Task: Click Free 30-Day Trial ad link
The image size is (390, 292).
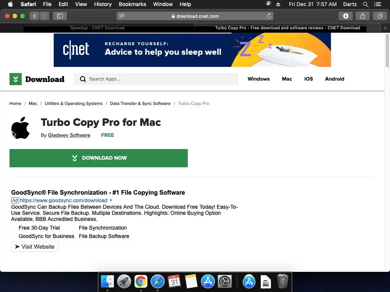Action: tap(39, 228)
